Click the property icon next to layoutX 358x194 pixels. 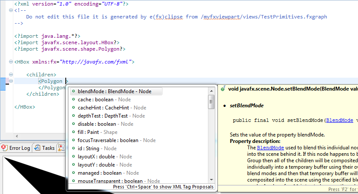[x=74, y=157]
